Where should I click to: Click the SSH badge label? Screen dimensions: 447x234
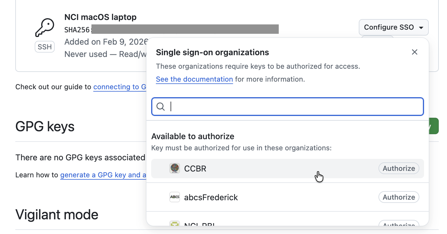[x=45, y=47]
